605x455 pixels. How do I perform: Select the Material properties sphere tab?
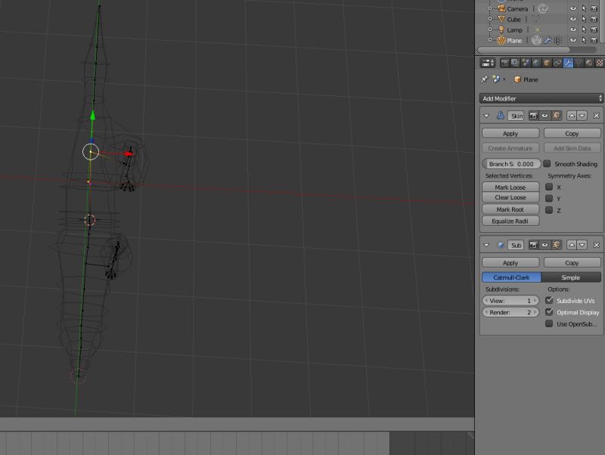(x=589, y=63)
